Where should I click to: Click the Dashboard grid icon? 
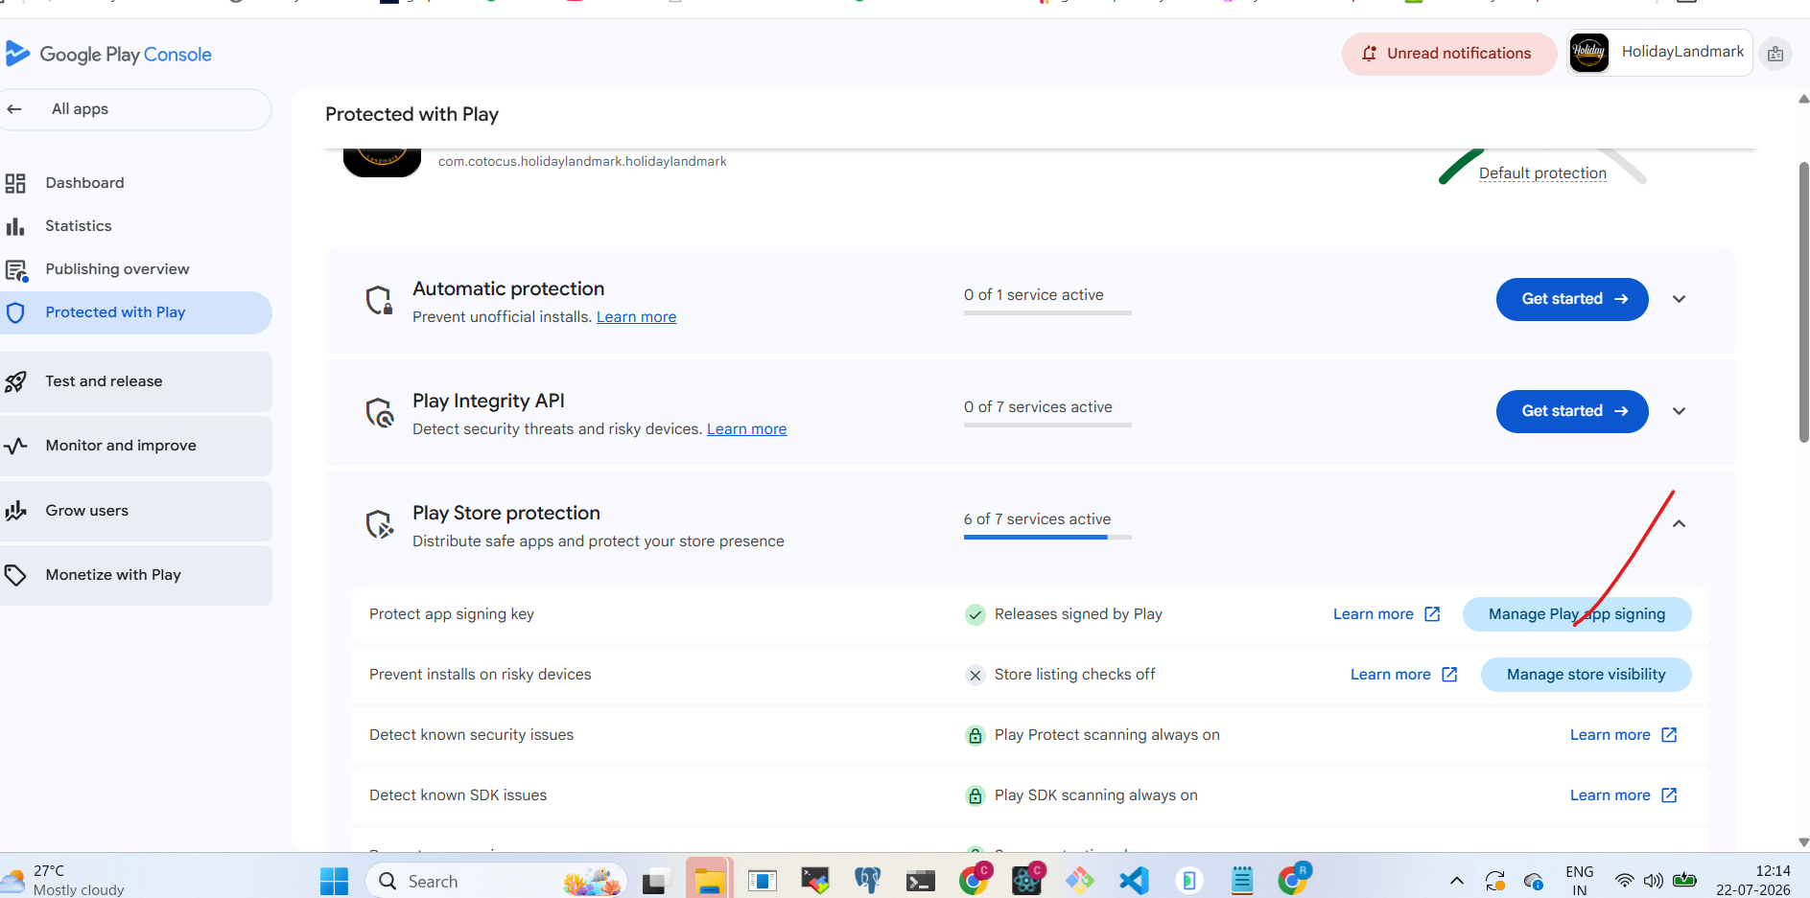[15, 183]
